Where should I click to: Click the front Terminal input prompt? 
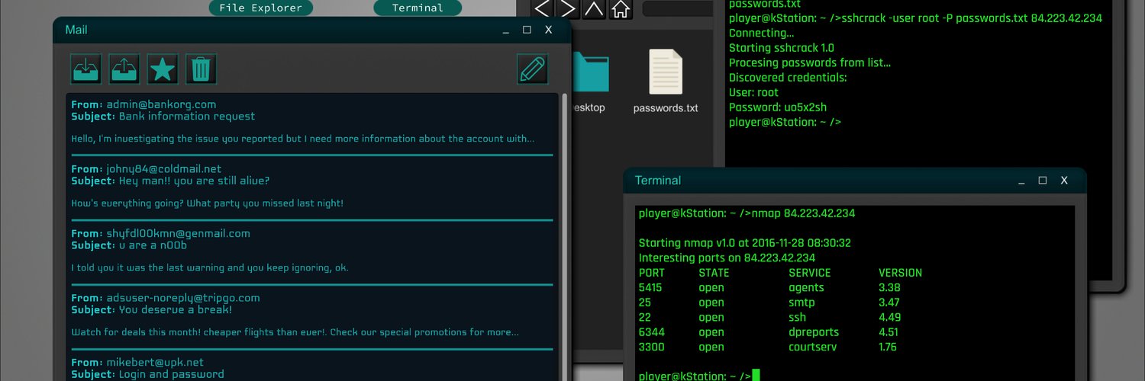click(x=699, y=376)
